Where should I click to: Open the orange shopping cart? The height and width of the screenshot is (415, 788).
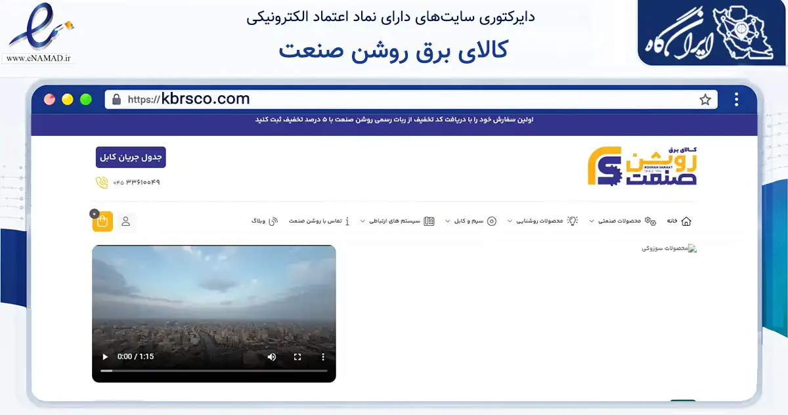[x=102, y=221]
